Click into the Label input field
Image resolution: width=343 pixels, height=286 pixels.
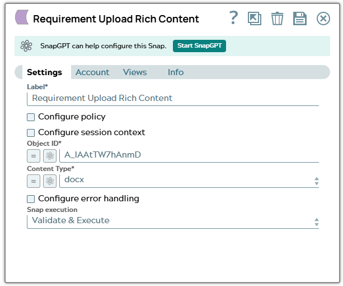click(x=173, y=99)
